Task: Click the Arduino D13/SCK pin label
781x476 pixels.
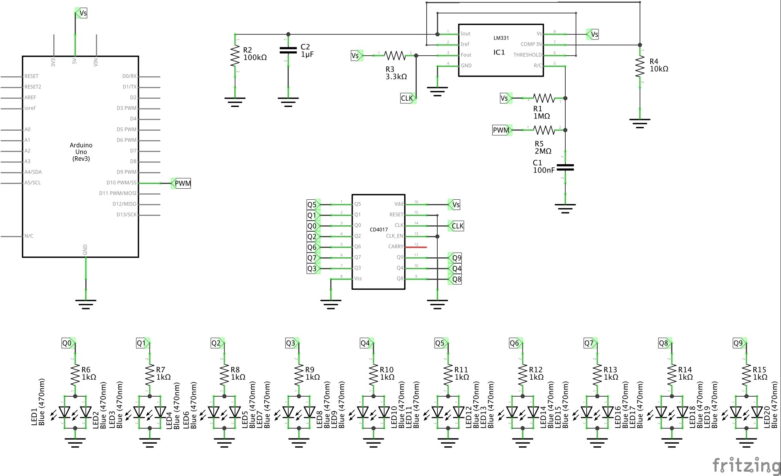Action: [126, 214]
